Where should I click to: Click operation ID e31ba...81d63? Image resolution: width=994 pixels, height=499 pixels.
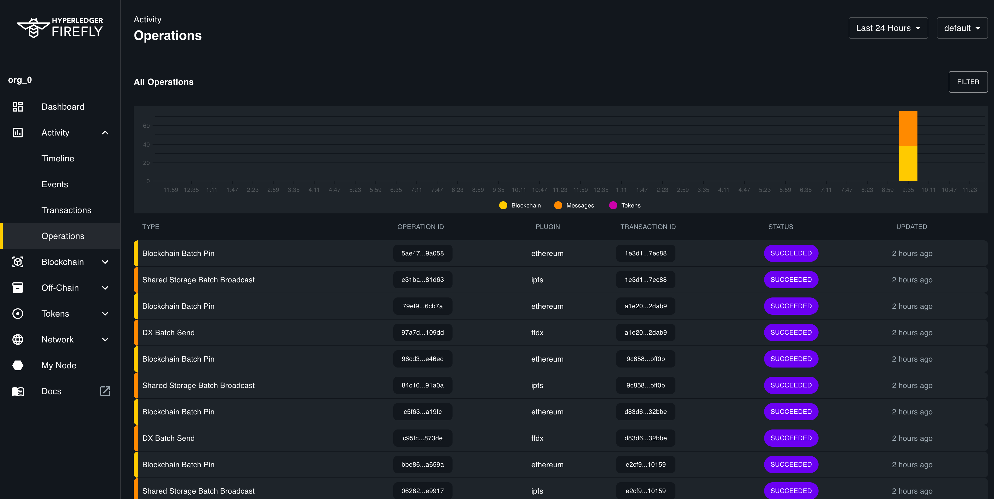423,280
